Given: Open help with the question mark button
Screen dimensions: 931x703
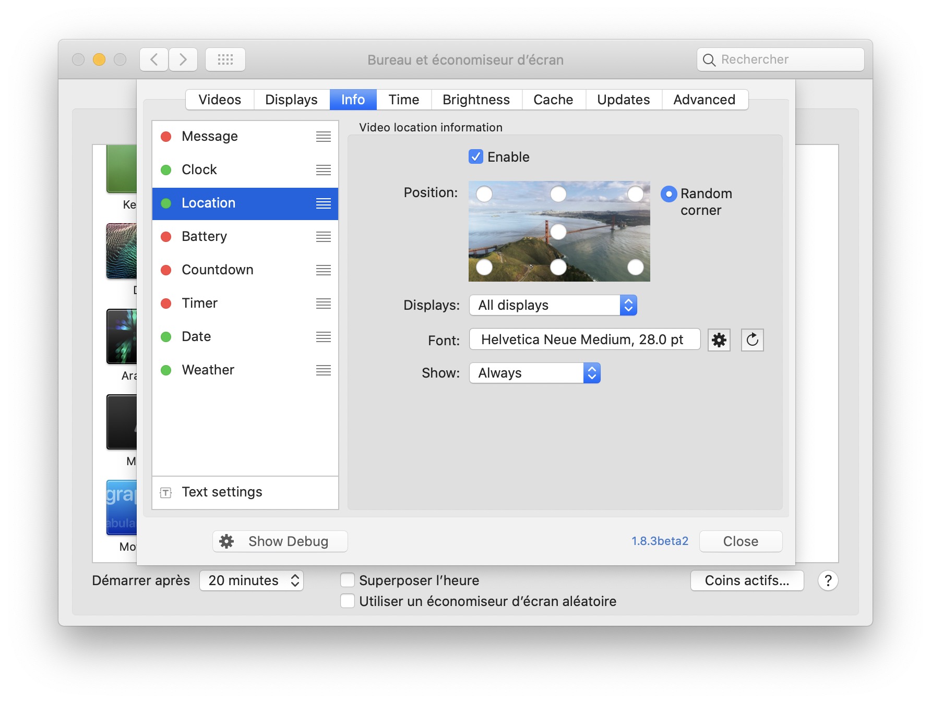Looking at the screenshot, I should point(828,580).
